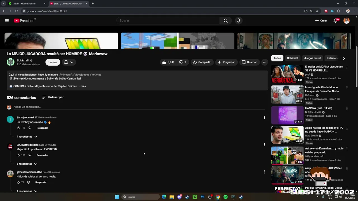Open options for MOANA Live Action video
Image resolution: width=358 pixels, height=201 pixels.
tap(347, 67)
